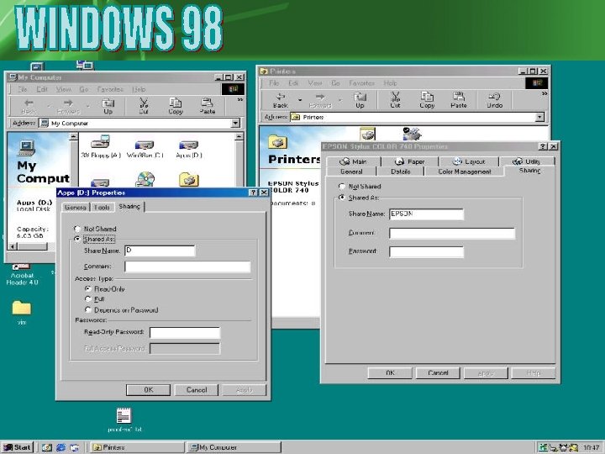Select Read-Only access type
The image size is (605, 454).
(88, 288)
